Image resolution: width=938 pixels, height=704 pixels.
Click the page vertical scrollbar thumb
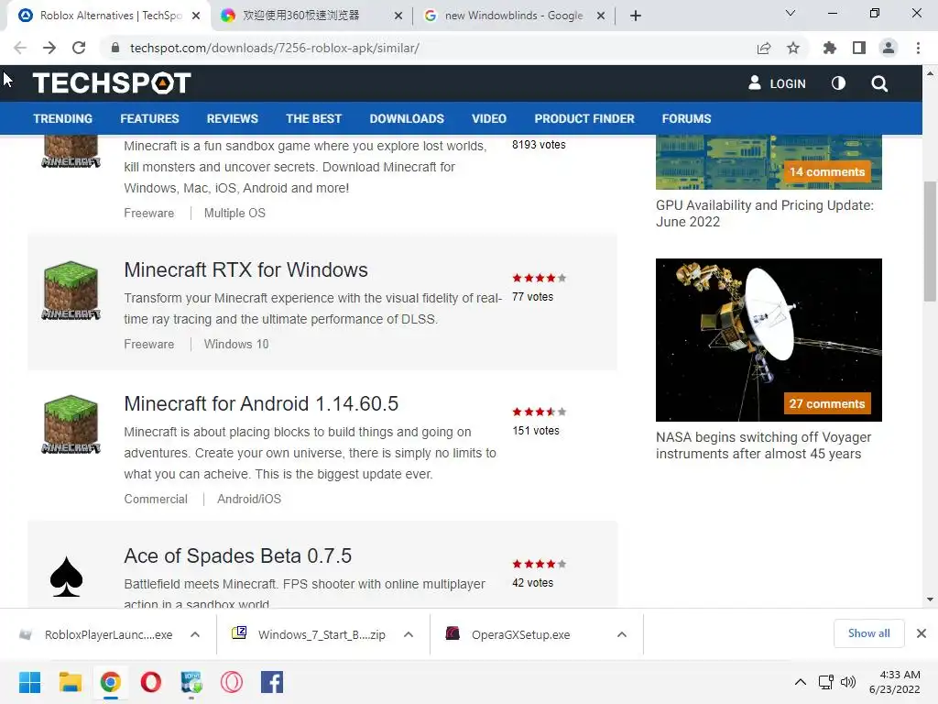[x=930, y=241]
